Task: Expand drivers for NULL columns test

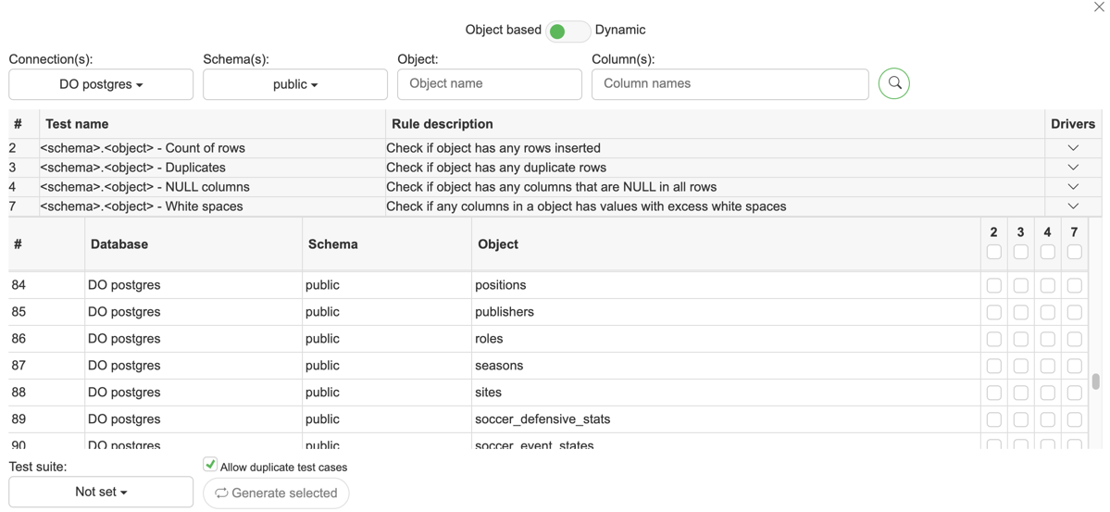Action: (1073, 187)
